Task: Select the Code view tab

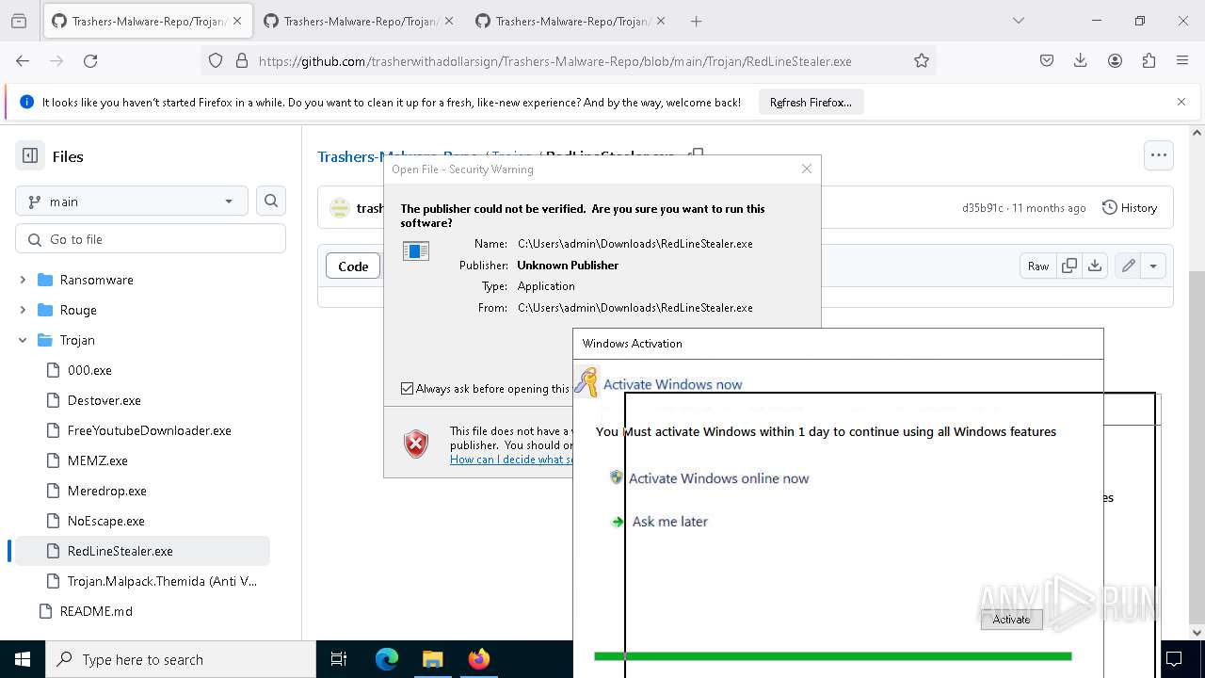Action: pyautogui.click(x=353, y=266)
